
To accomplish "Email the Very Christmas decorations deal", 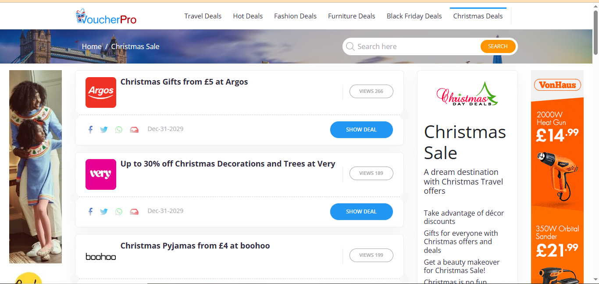I will click(134, 212).
